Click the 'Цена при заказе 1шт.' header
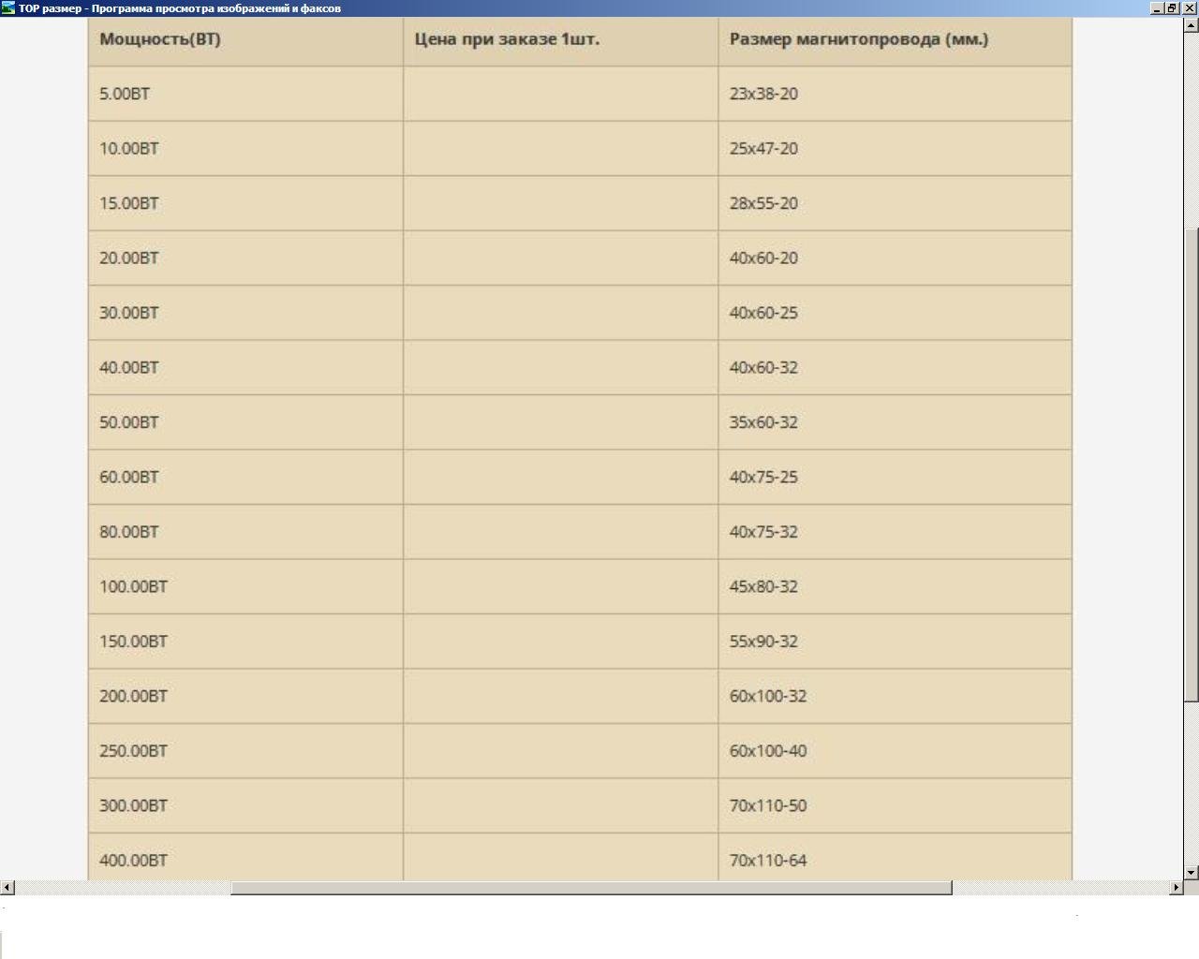1199x959 pixels. [507, 39]
